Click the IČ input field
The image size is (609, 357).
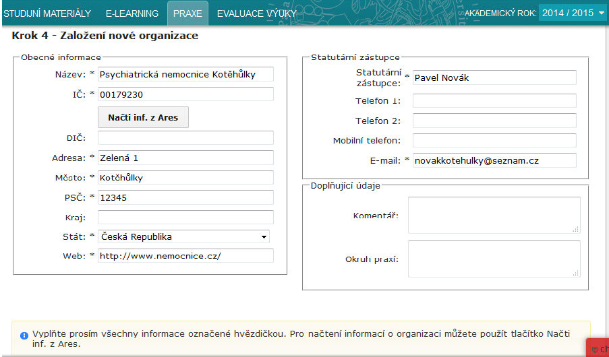[x=185, y=94]
